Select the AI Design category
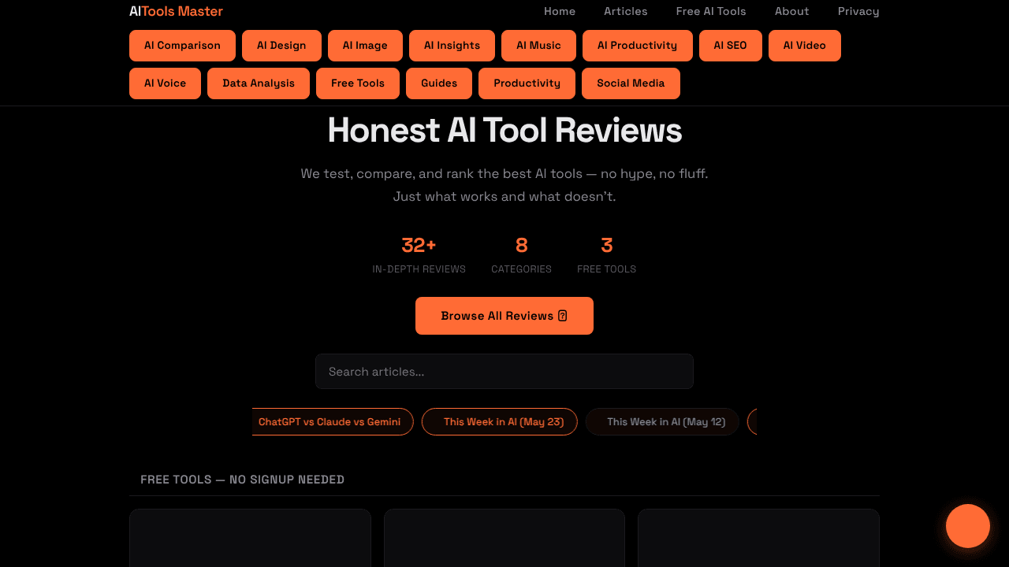Viewport: 1009px width, 567px height. tap(281, 46)
